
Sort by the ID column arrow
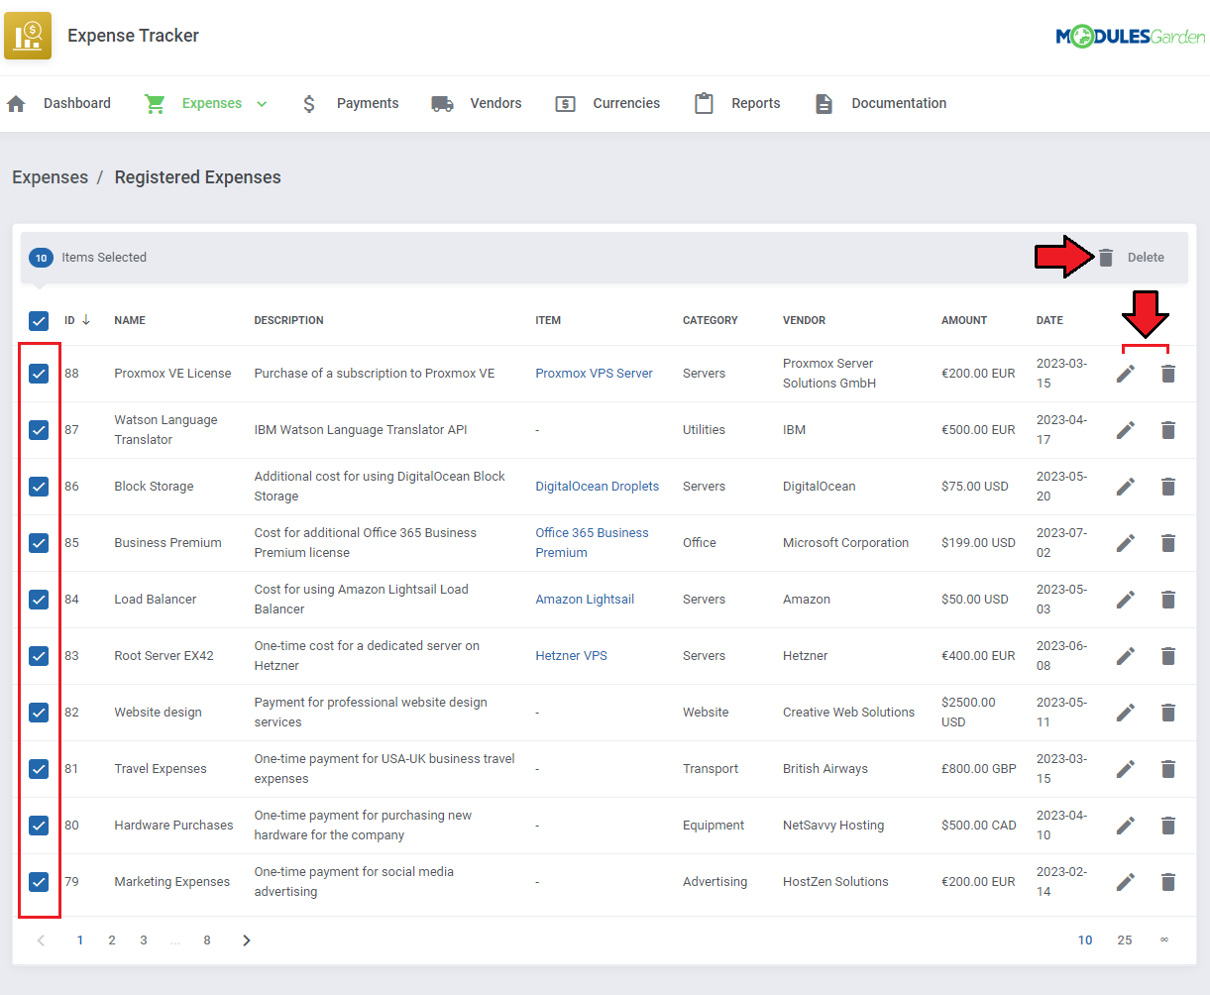[x=86, y=320]
